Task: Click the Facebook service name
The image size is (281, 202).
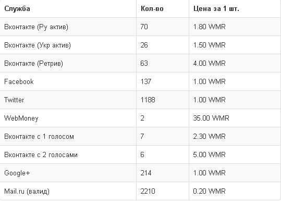Action: (x=19, y=81)
